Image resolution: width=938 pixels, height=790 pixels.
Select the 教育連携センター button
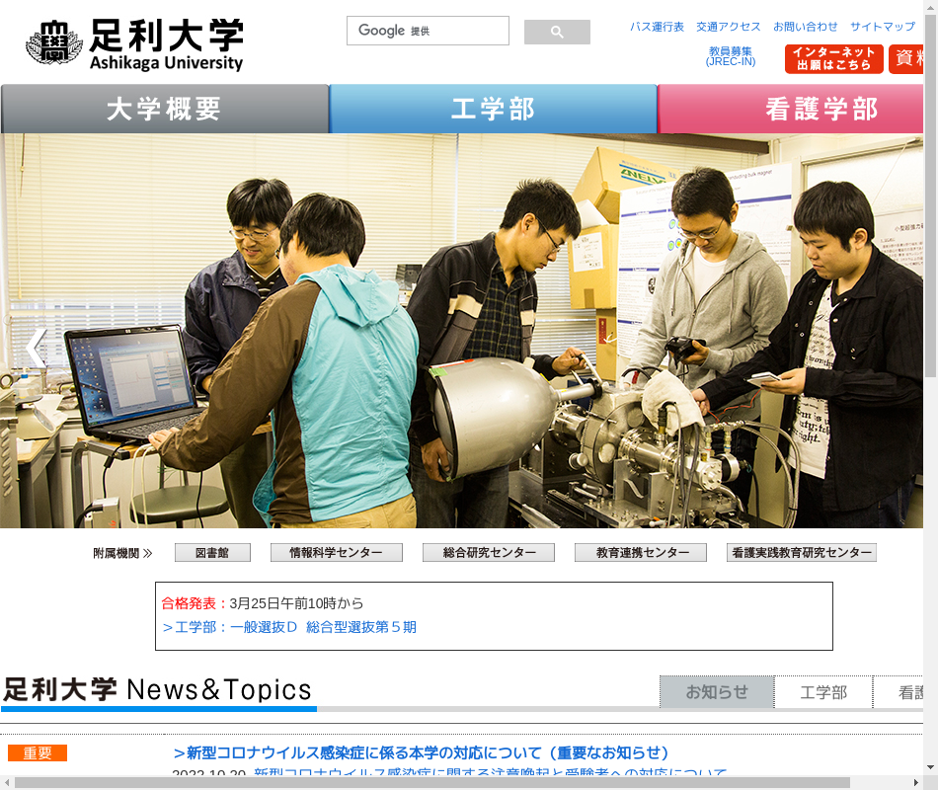[641, 553]
